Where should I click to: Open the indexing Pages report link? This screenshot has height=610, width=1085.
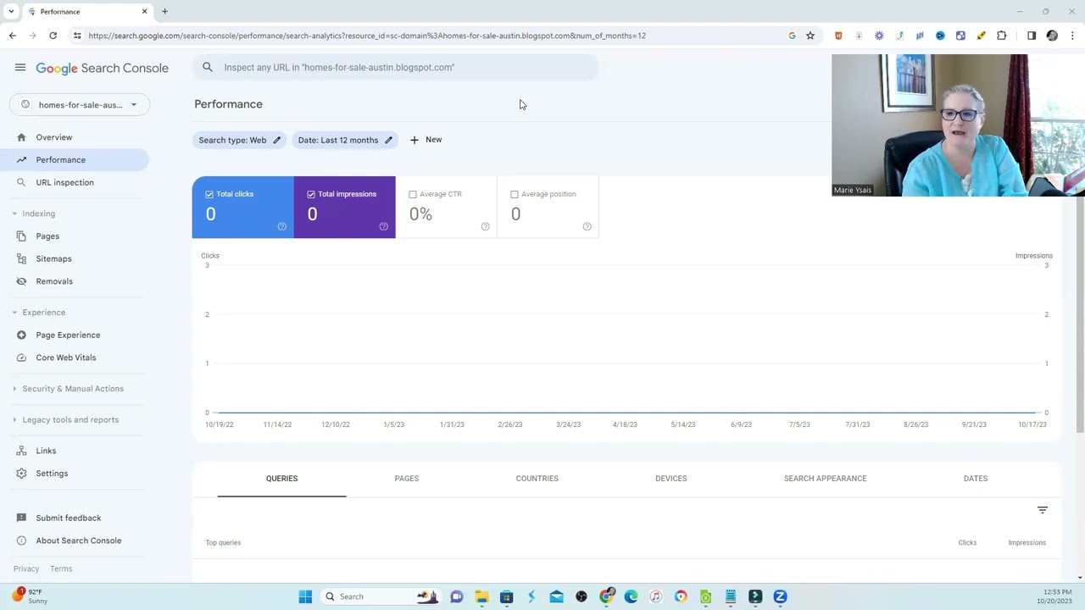[47, 236]
